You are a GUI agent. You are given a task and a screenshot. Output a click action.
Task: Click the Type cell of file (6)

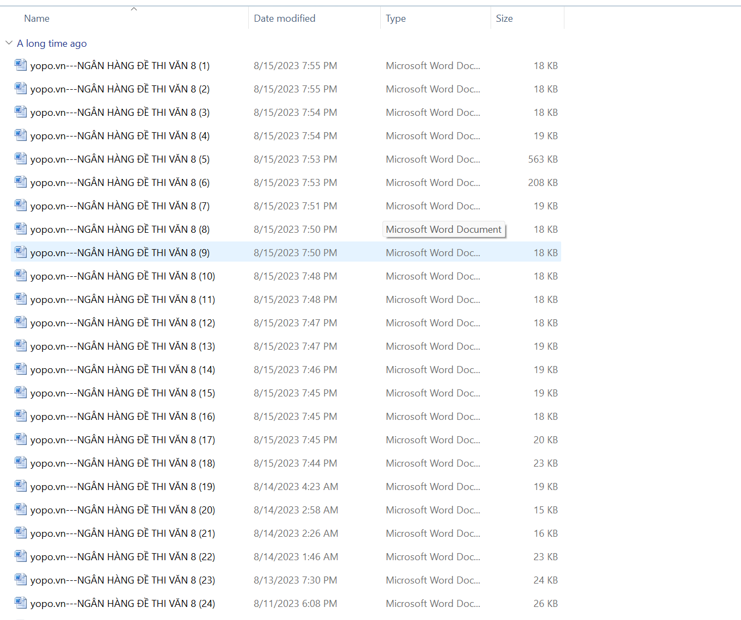point(433,183)
